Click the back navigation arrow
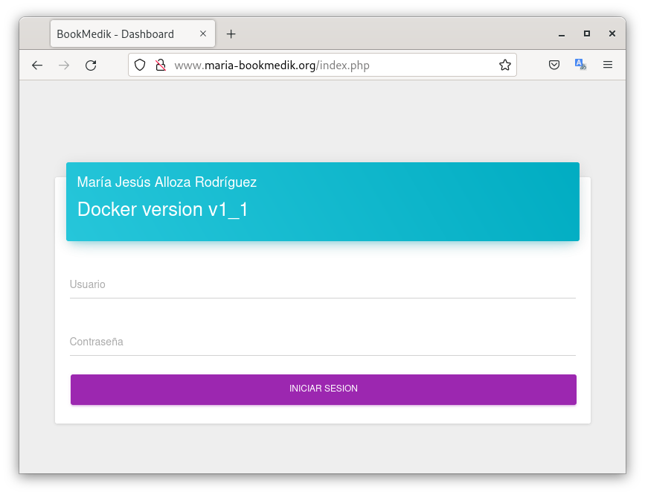645x495 pixels. click(x=37, y=66)
